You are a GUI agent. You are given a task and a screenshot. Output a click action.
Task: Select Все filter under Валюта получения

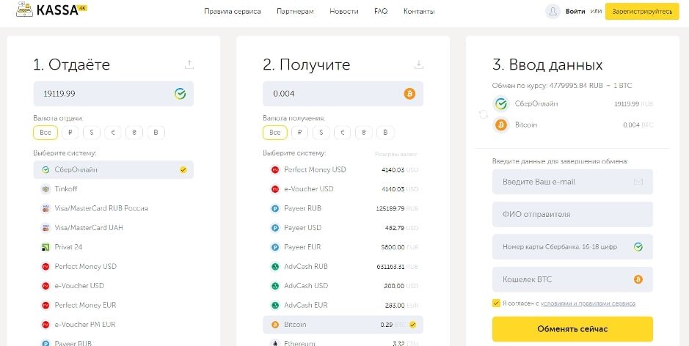click(x=275, y=133)
